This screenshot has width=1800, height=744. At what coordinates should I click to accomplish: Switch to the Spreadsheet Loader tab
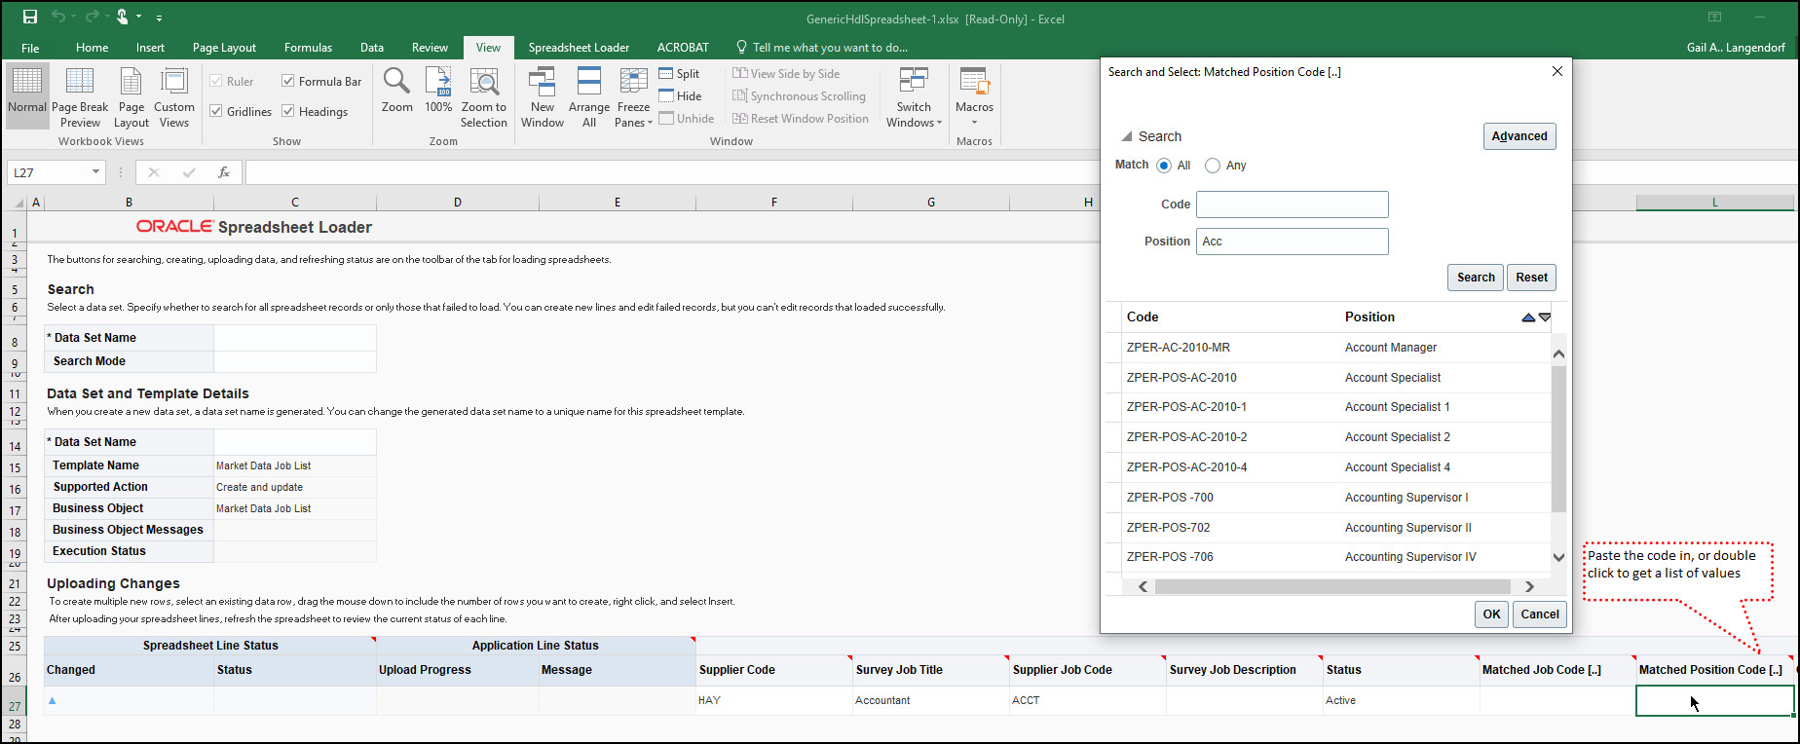(579, 48)
